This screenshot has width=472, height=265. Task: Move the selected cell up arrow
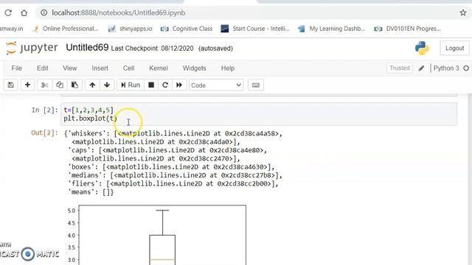click(92, 85)
